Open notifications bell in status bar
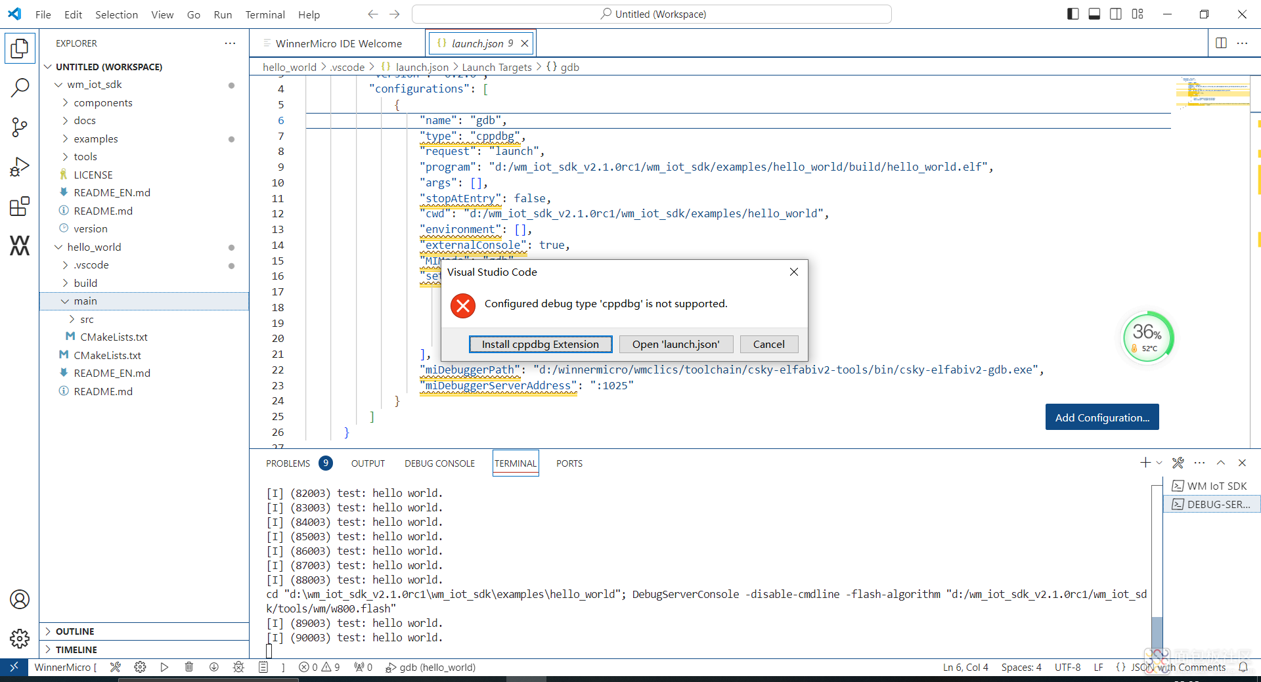 click(x=1243, y=667)
